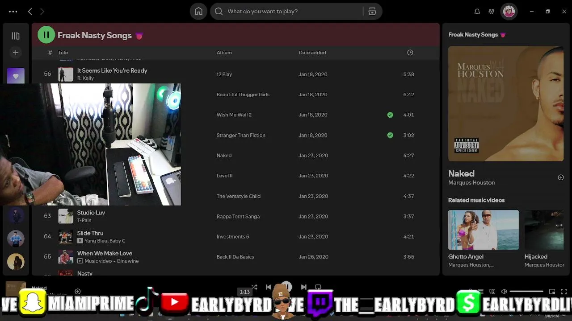Image resolution: width=572 pixels, height=321 pixels.
Task: Open the Home page
Action: click(x=198, y=12)
